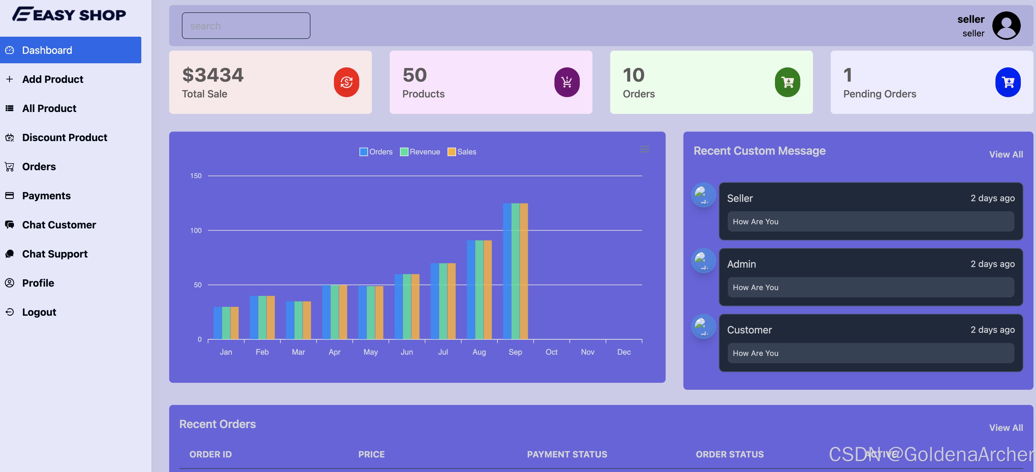Screen dimensions: 1036x472
Task: Open Chat Customer from sidebar
Action: [x=59, y=225]
